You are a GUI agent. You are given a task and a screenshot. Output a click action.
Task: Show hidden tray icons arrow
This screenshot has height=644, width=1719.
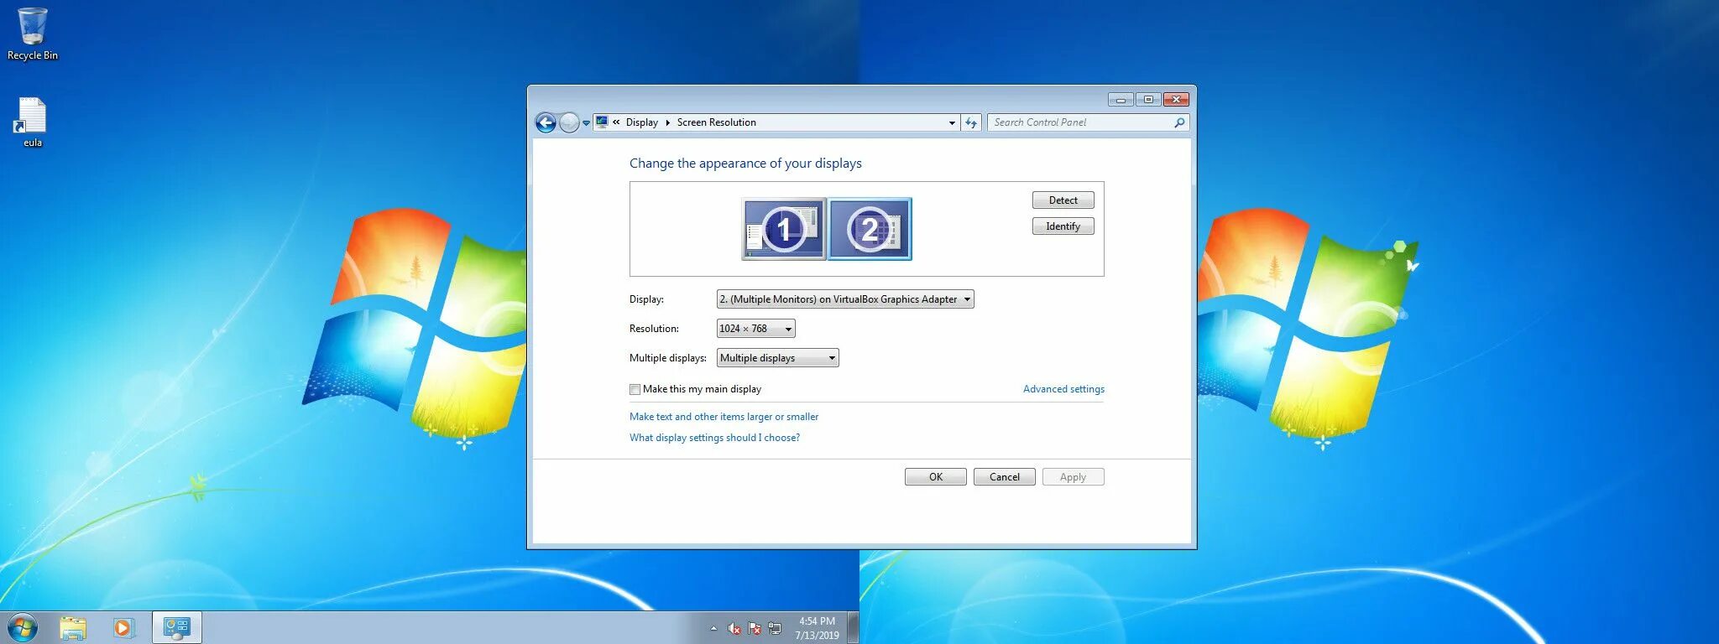(713, 628)
